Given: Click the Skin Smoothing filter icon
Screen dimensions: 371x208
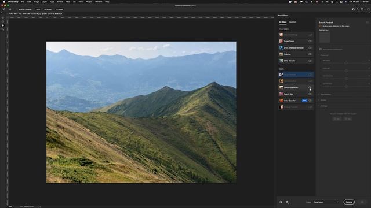Looking at the screenshot, I should [x=281, y=35].
